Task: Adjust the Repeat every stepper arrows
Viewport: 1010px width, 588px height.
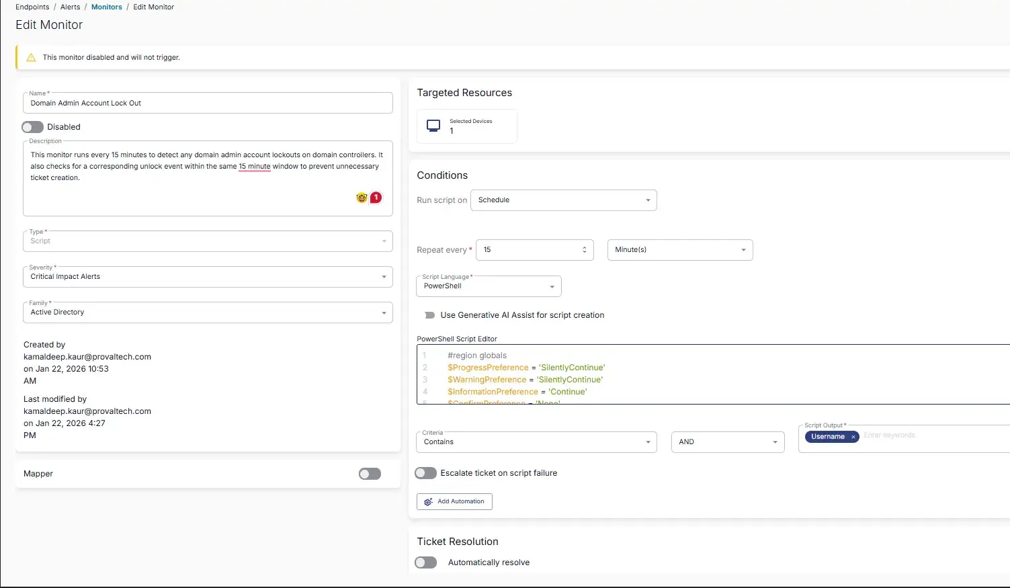Action: coord(584,250)
